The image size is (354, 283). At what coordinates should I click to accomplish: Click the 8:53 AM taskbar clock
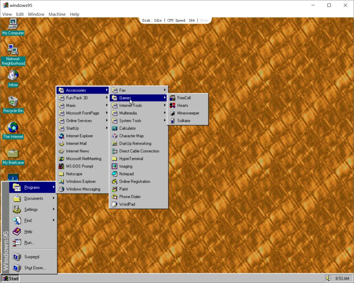[x=342, y=278]
